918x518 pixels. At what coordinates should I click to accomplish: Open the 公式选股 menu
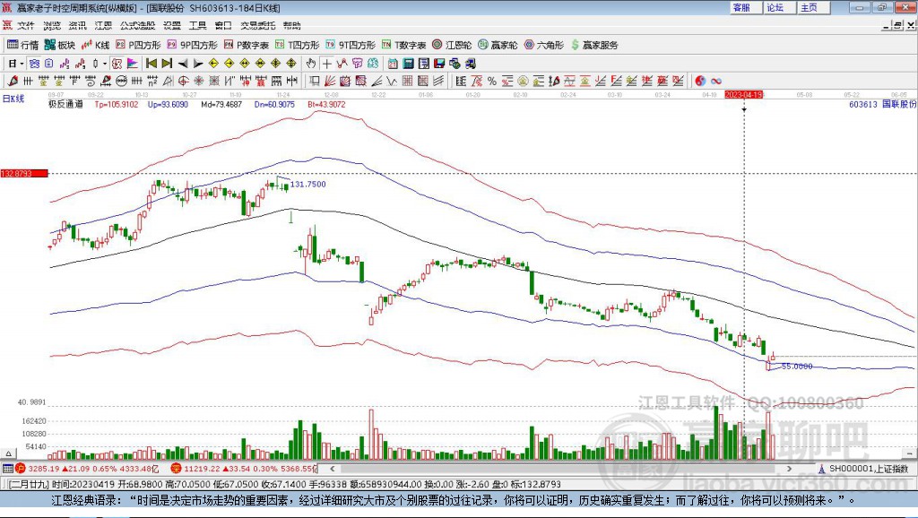point(137,25)
